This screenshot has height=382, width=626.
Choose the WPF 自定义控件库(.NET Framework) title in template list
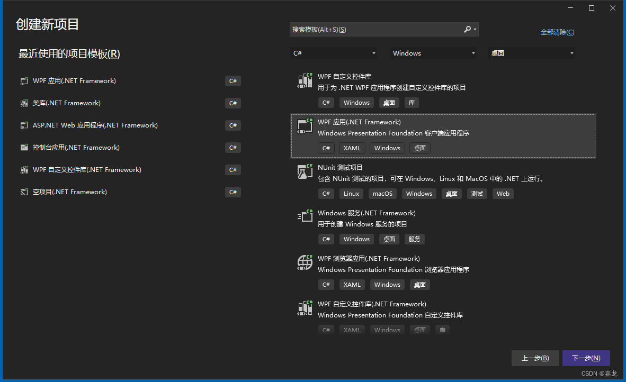click(x=372, y=304)
